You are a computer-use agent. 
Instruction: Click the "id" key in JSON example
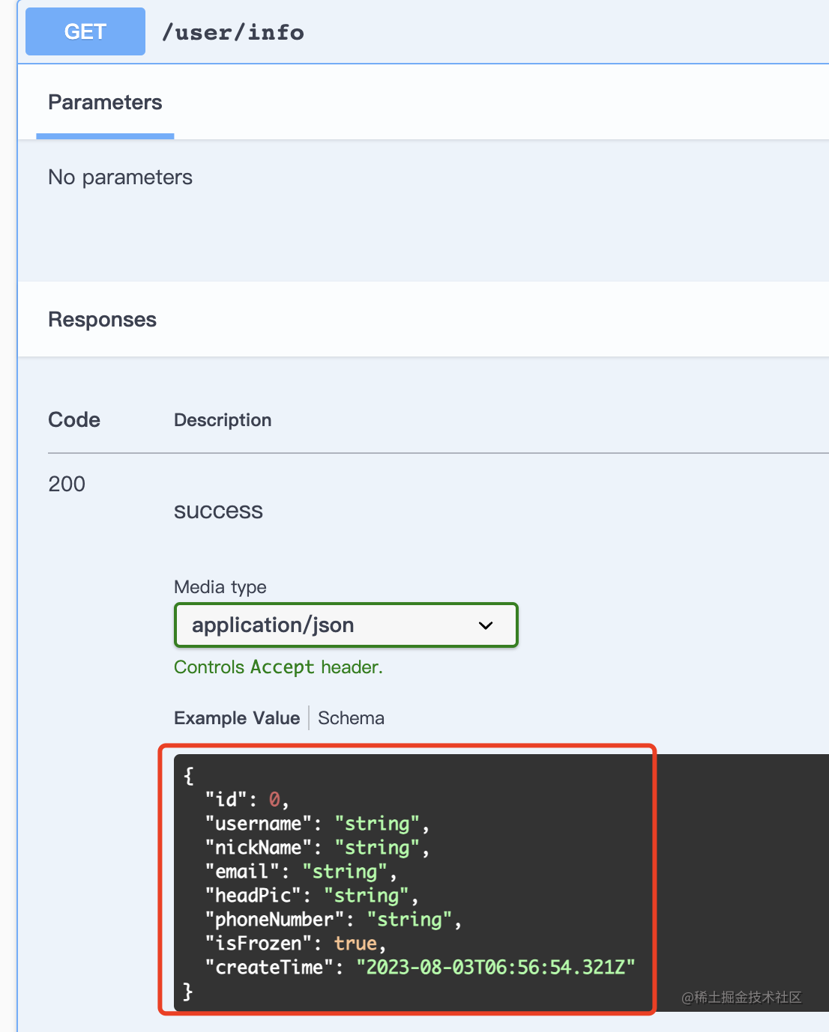[226, 800]
